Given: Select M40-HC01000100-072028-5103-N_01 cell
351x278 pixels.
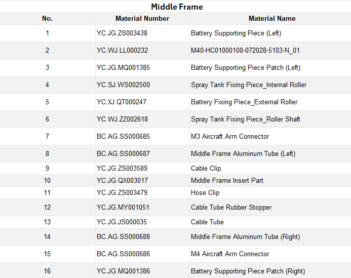Looking at the screenshot, I should tap(270, 50).
